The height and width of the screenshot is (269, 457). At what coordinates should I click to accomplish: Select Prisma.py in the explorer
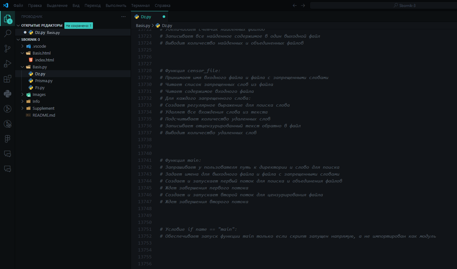coord(44,81)
